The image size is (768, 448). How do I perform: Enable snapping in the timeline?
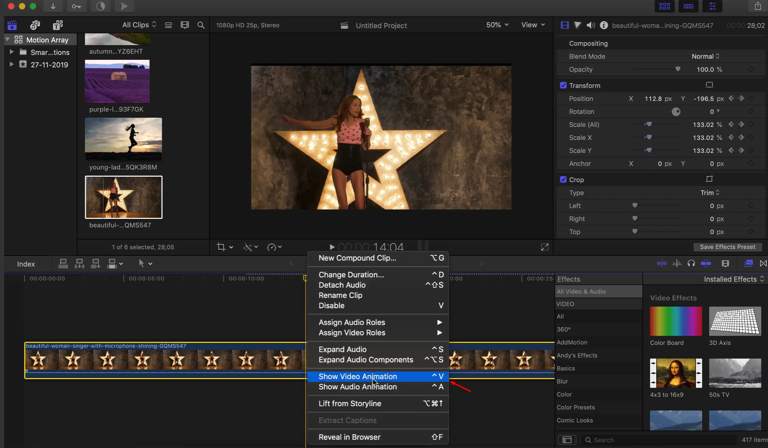(x=706, y=263)
